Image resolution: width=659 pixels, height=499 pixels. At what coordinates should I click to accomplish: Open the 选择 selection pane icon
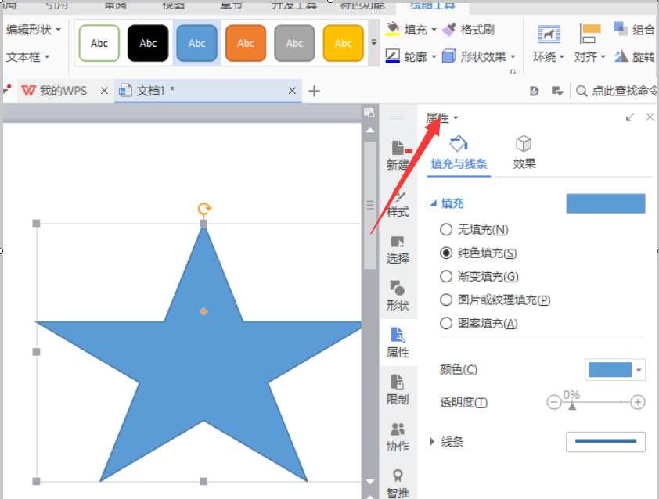(398, 249)
